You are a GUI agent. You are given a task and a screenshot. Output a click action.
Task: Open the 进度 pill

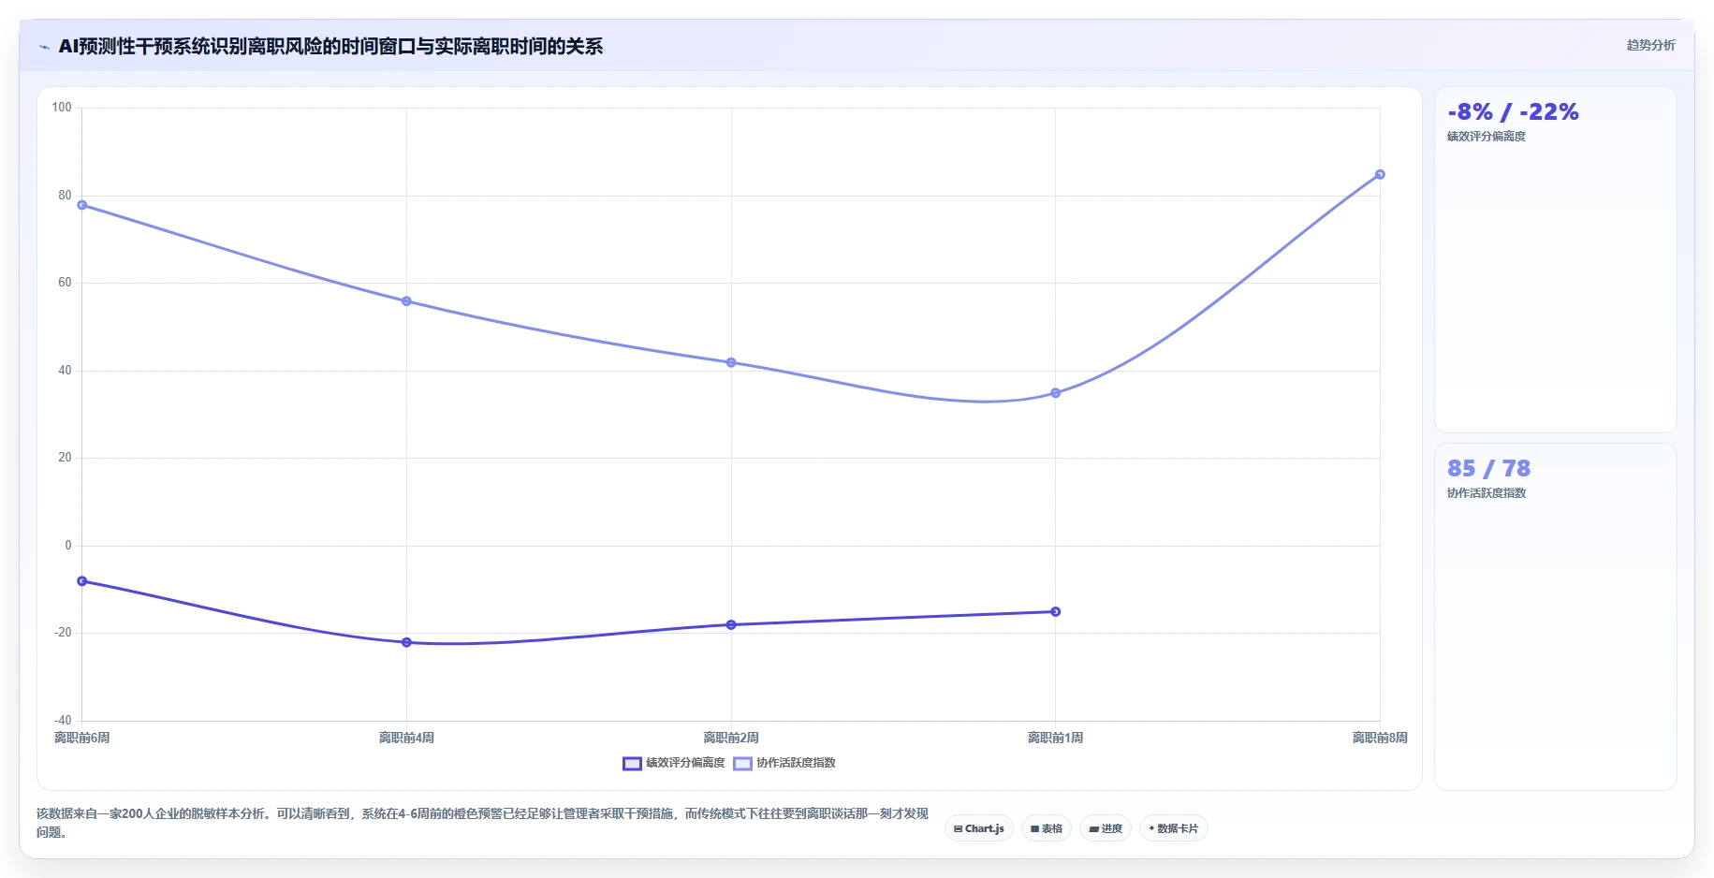click(x=1105, y=828)
